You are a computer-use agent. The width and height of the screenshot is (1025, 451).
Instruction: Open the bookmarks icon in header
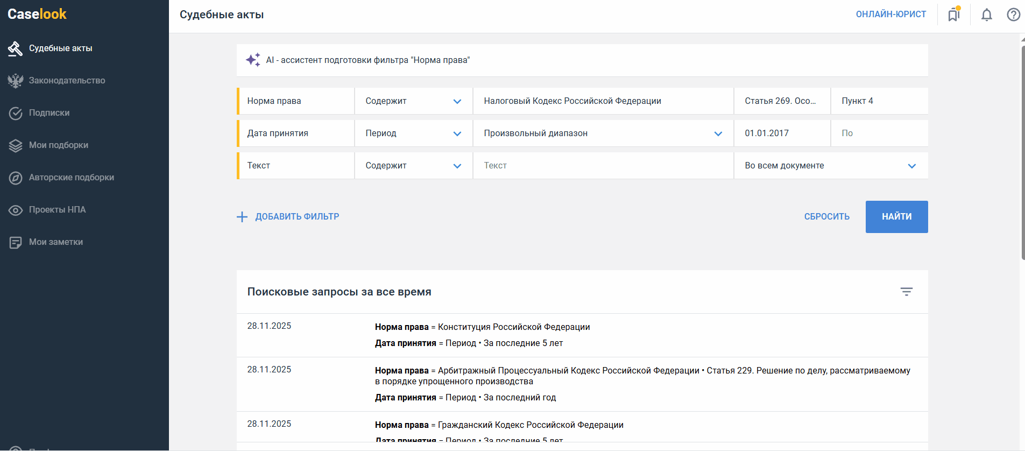pyautogui.click(x=953, y=15)
